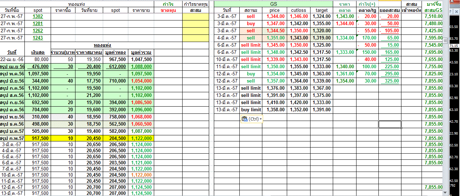Select the buy limit status cell
Image resolution: width=460 pixels, height=196 pixels.
251,110
